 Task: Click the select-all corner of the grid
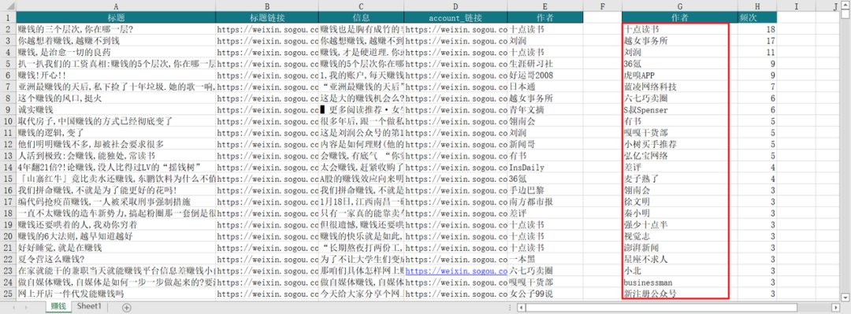(x=8, y=6)
